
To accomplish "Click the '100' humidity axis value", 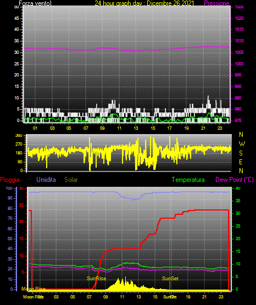I will click(x=9, y=188).
